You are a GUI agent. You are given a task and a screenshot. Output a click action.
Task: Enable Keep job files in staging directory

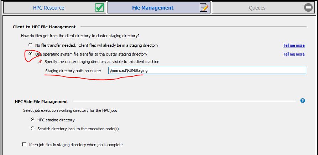tap(24, 144)
